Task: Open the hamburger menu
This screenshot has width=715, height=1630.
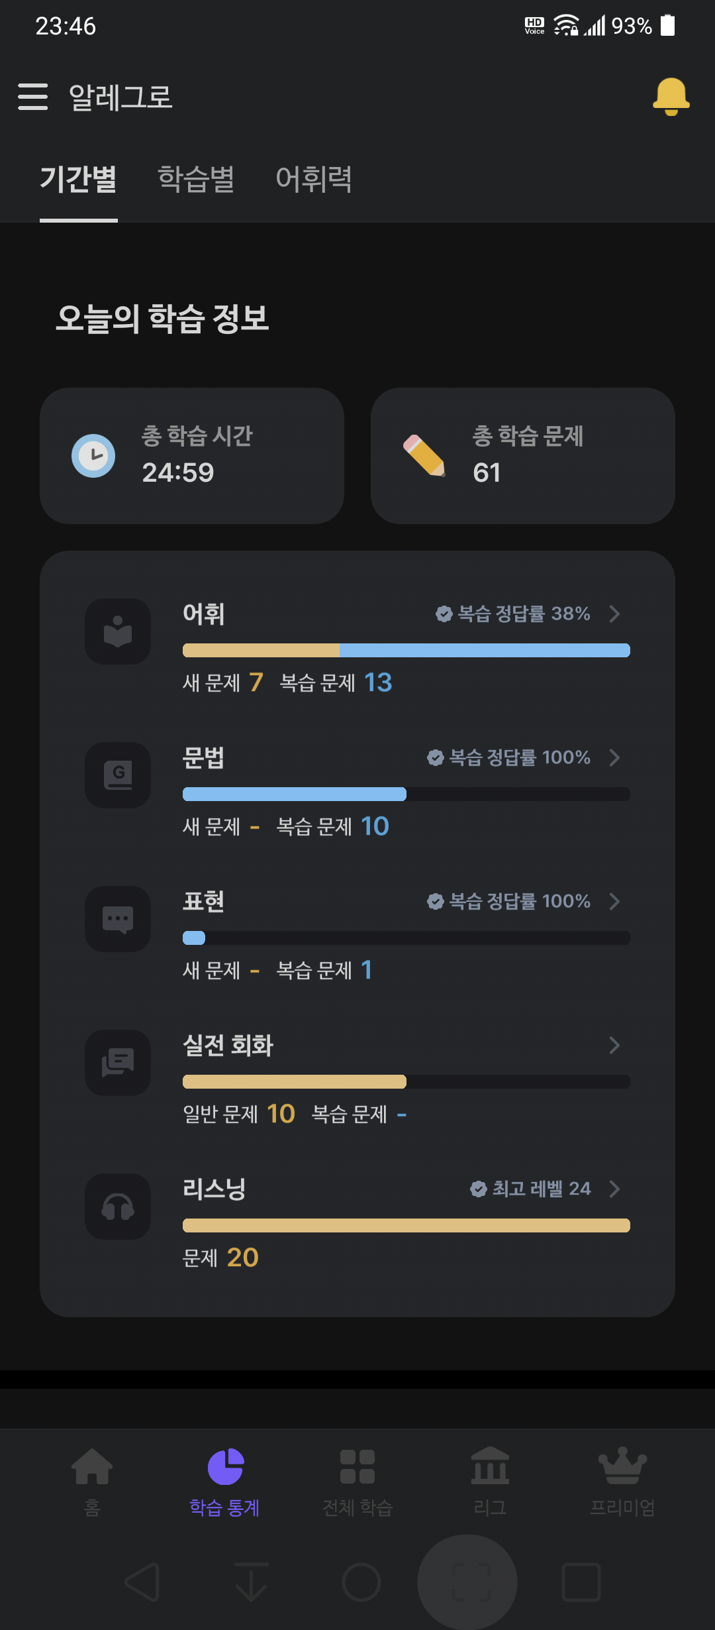Action: 32,97
